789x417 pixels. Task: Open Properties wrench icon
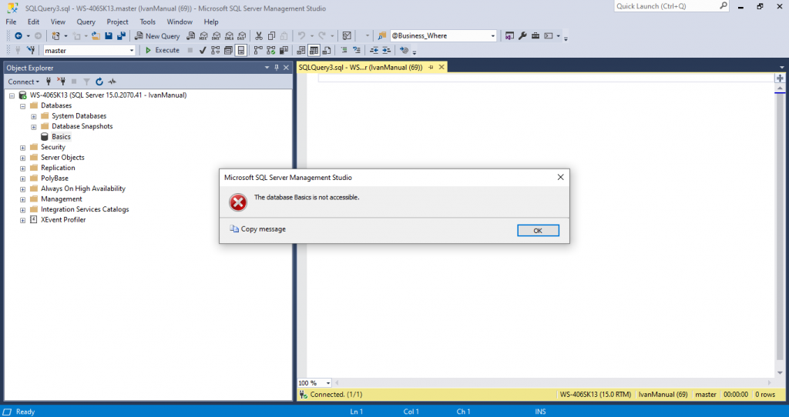tap(522, 35)
